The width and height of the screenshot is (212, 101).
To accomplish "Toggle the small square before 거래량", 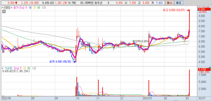I will [3, 68].
